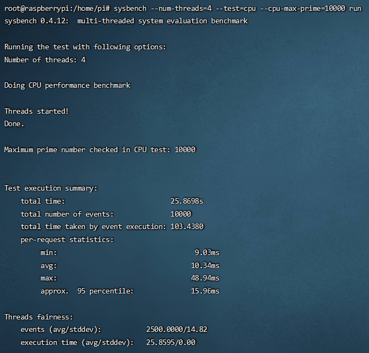Click the min value 9.03ms
The image size is (369, 353).
tap(207, 252)
